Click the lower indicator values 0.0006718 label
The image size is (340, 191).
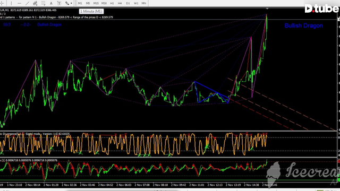(29, 160)
